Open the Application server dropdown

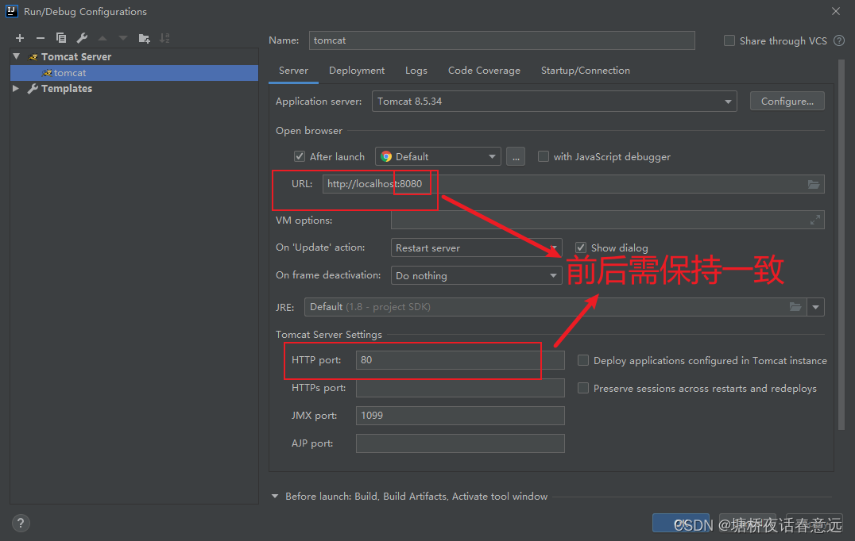coord(728,101)
